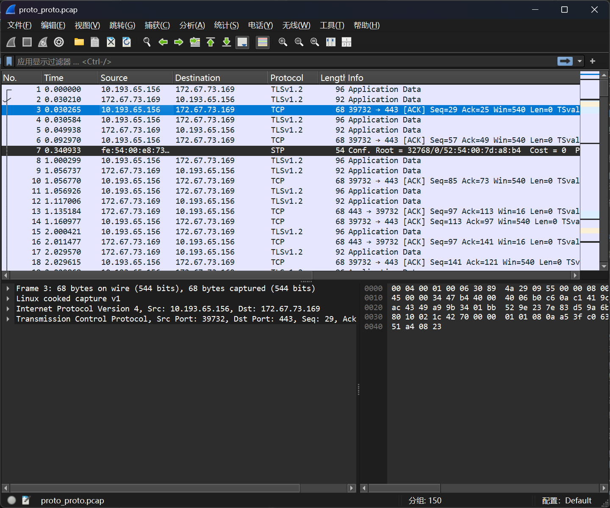The height and width of the screenshot is (508, 610).
Task: Open the 电话(Y) menu
Action: coord(260,25)
